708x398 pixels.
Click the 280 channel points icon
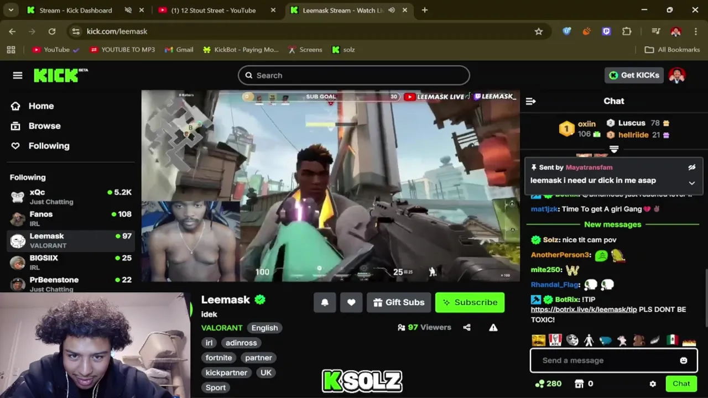pos(540,384)
